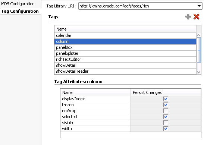The image size is (204, 145).
Task: Click Name header in Tag Attributes table
Action: coord(95,92)
